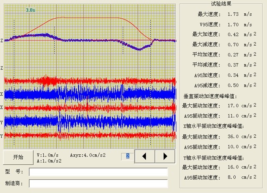Select the 平均加速度 result row

tap(223, 54)
